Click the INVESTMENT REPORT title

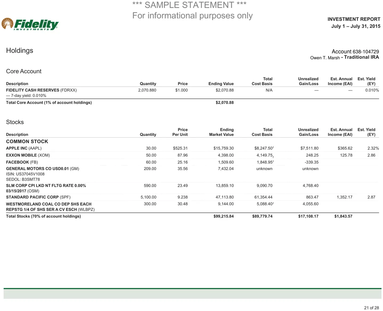[x=354, y=19]
